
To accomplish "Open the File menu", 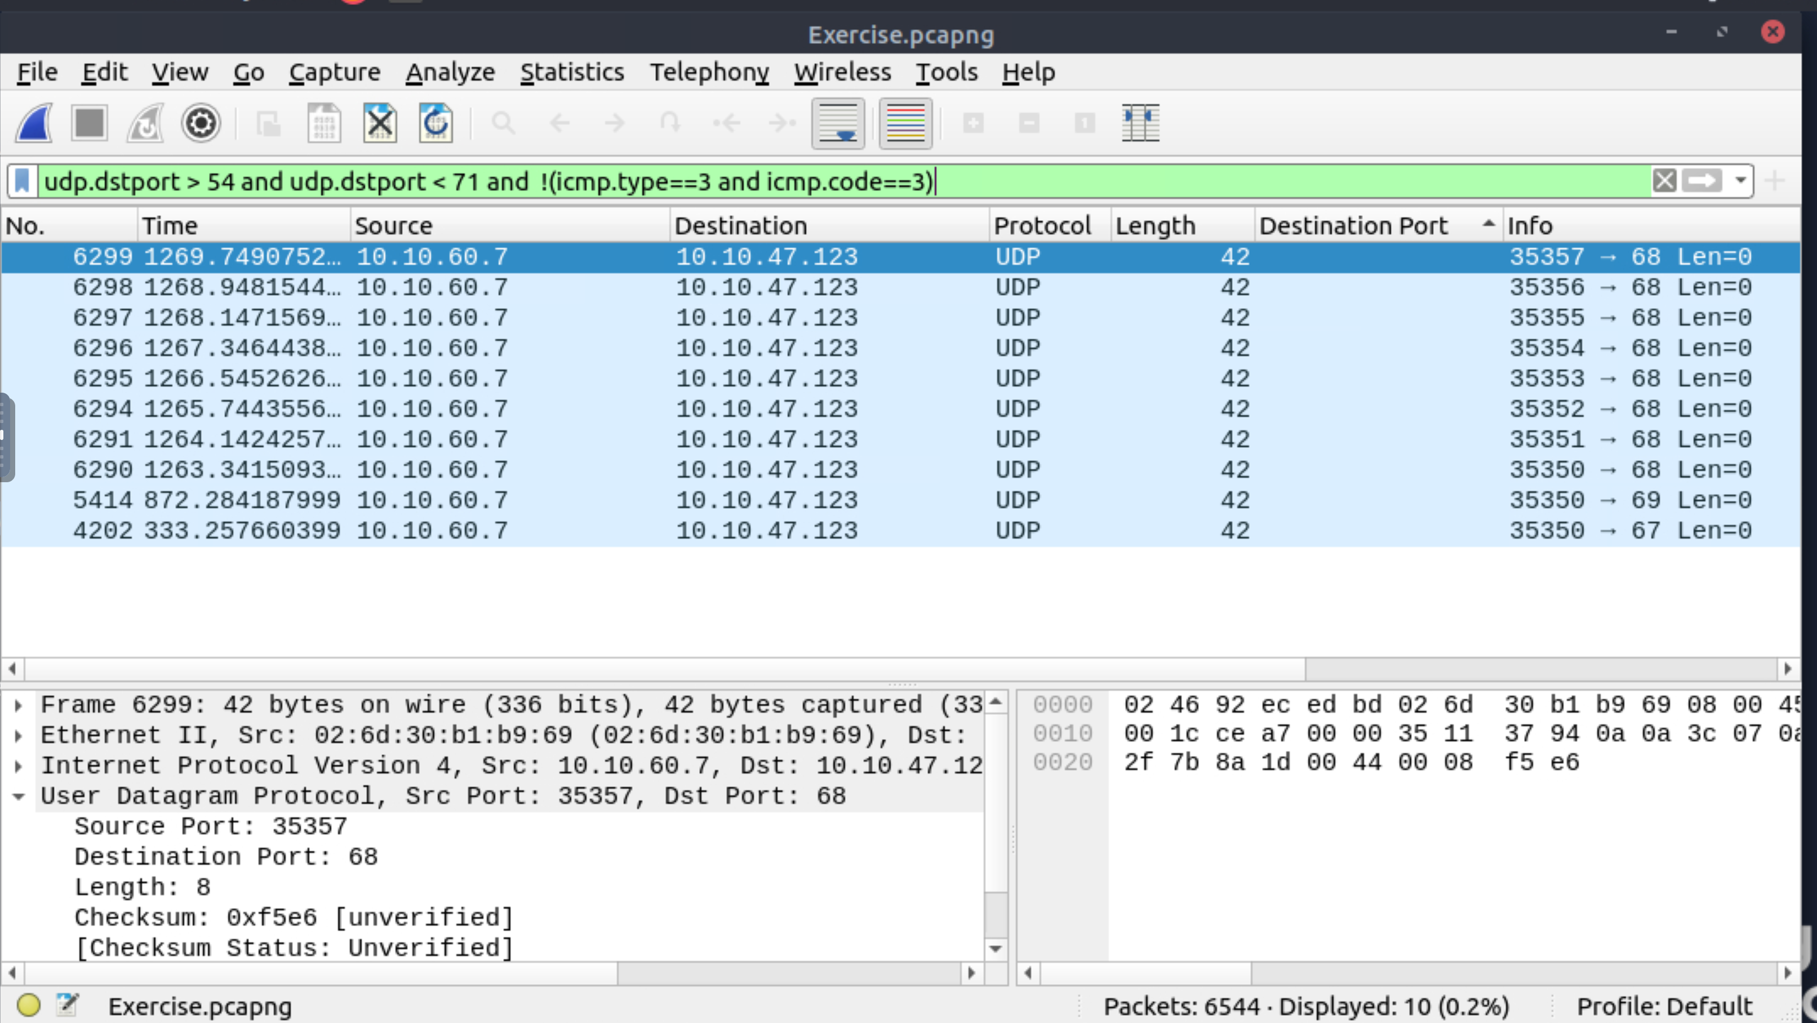I will [x=37, y=72].
